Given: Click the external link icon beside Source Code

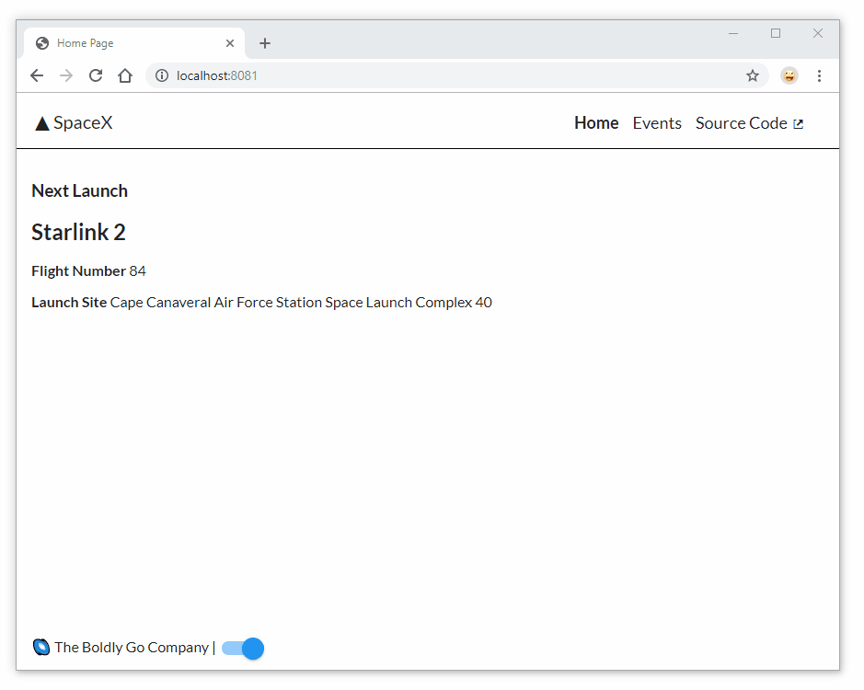Looking at the screenshot, I should [798, 124].
